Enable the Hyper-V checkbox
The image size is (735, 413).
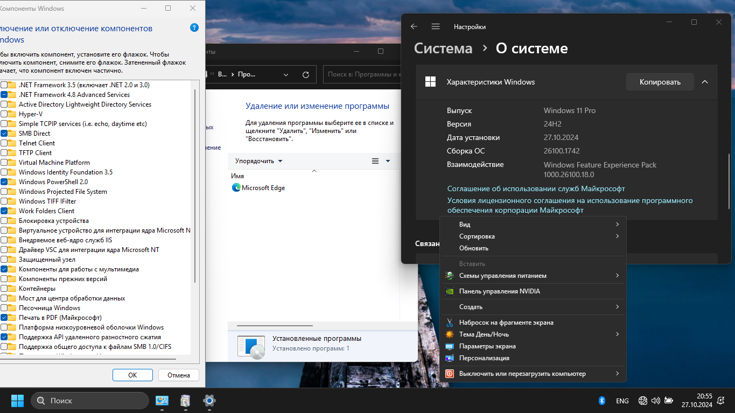[4, 114]
